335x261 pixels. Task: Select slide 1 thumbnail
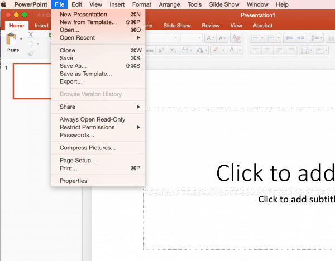(x=32, y=81)
